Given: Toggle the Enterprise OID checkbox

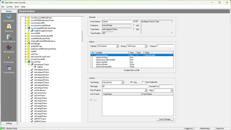Looking at the screenshot, I should 134,25.
